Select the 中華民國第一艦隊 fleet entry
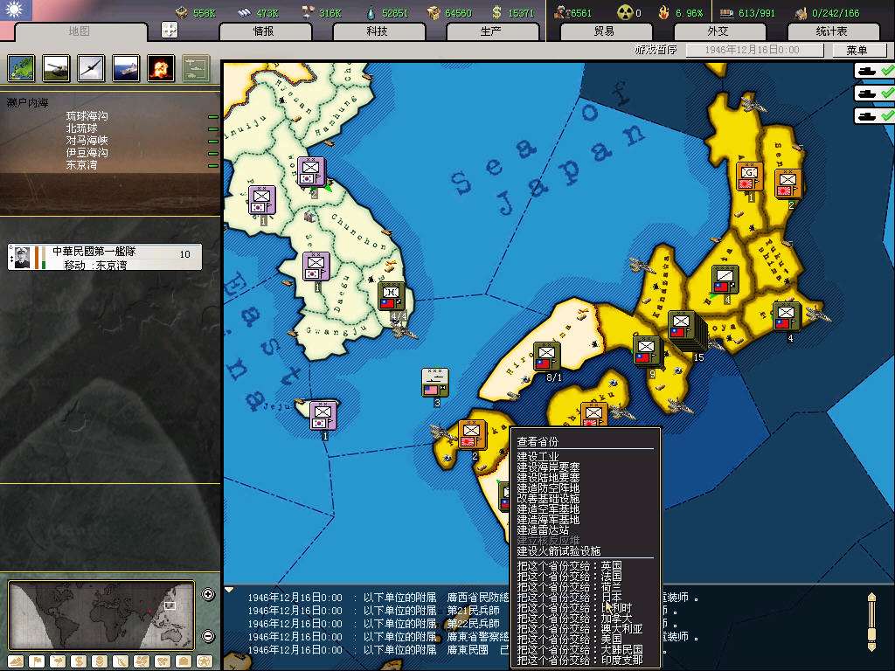The height and width of the screenshot is (671, 895). (105, 257)
